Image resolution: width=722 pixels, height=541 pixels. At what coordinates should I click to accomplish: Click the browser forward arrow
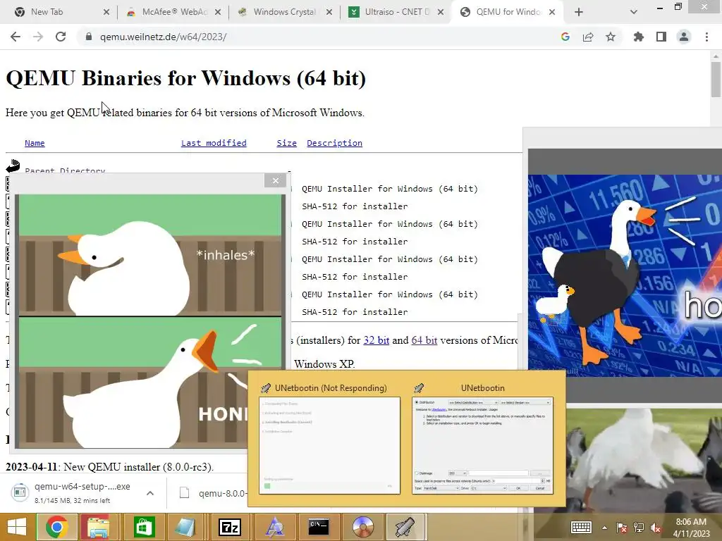coord(38,37)
